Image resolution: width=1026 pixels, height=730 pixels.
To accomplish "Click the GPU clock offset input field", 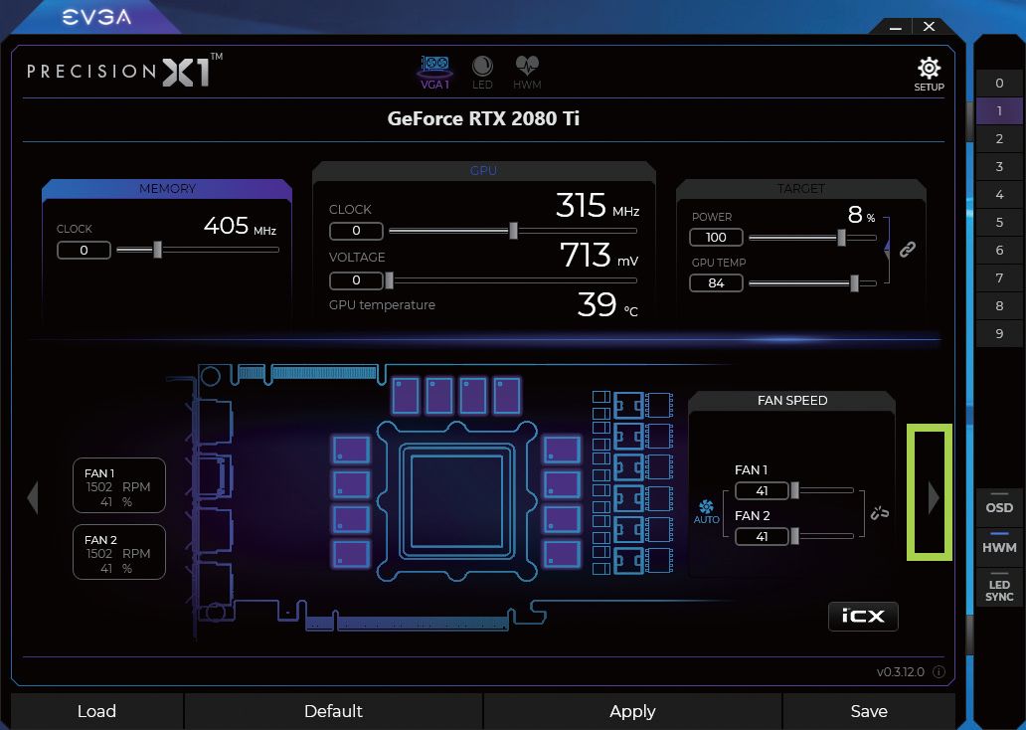I will click(356, 231).
